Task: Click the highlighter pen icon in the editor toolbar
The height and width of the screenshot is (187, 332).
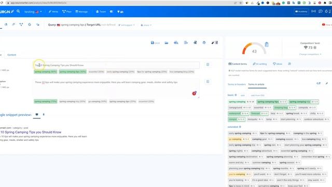Action: coord(213,43)
